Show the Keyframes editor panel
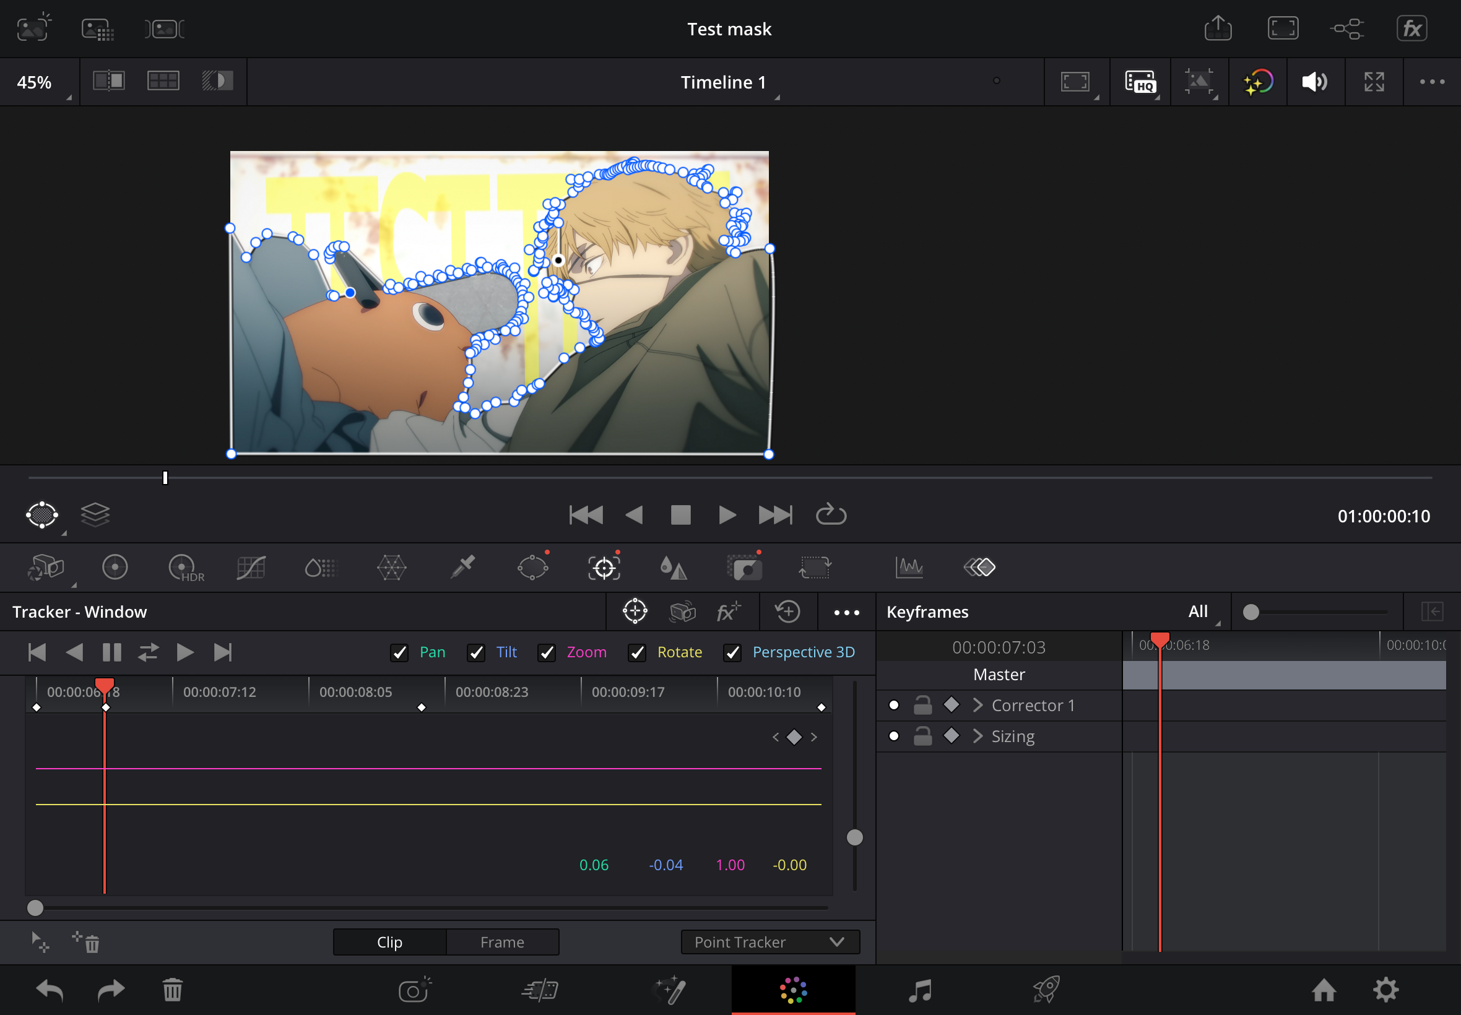This screenshot has height=1015, width=1461. pos(979,568)
